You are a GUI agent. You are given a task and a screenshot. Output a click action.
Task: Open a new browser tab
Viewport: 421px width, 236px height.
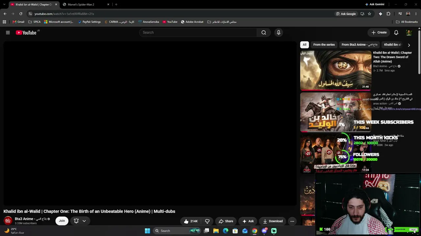pyautogui.click(x=116, y=4)
